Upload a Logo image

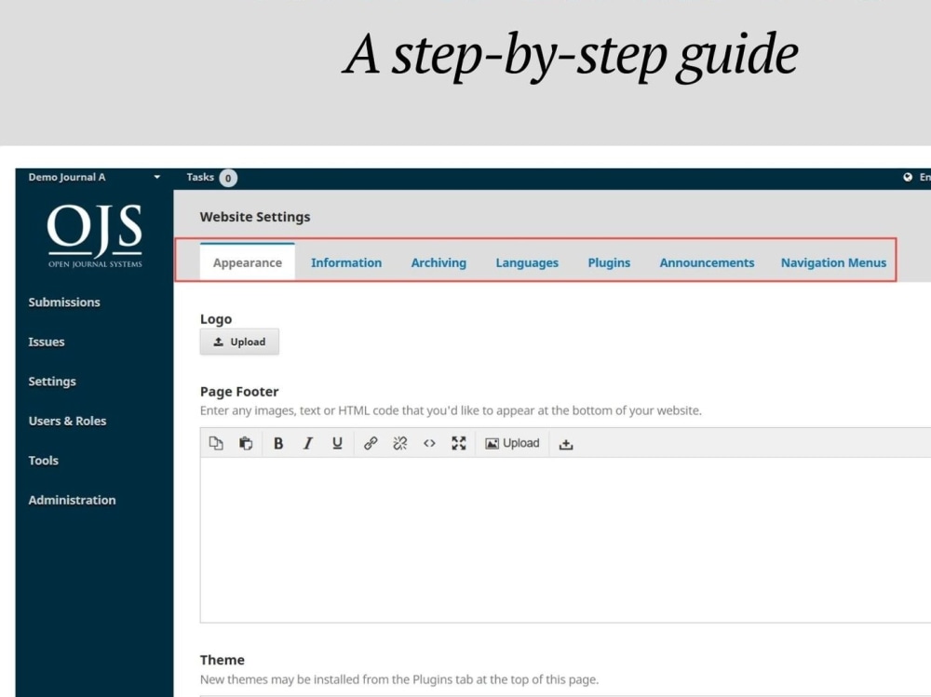coord(239,342)
